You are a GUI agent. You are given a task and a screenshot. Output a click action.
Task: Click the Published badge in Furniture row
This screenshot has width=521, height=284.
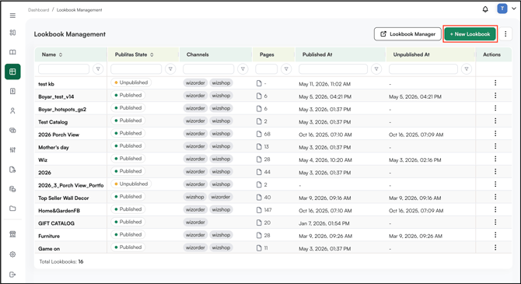pyautogui.click(x=128, y=234)
